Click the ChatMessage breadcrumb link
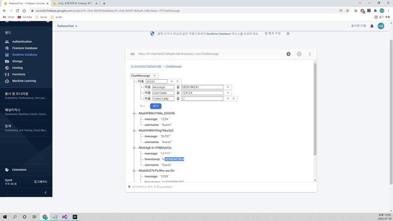 (173, 66)
